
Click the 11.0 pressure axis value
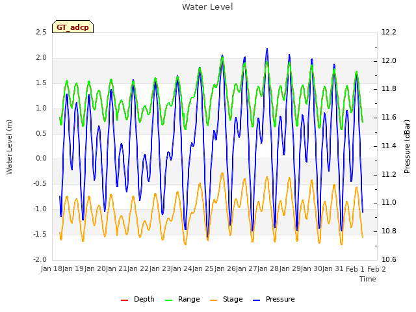coord(389,203)
